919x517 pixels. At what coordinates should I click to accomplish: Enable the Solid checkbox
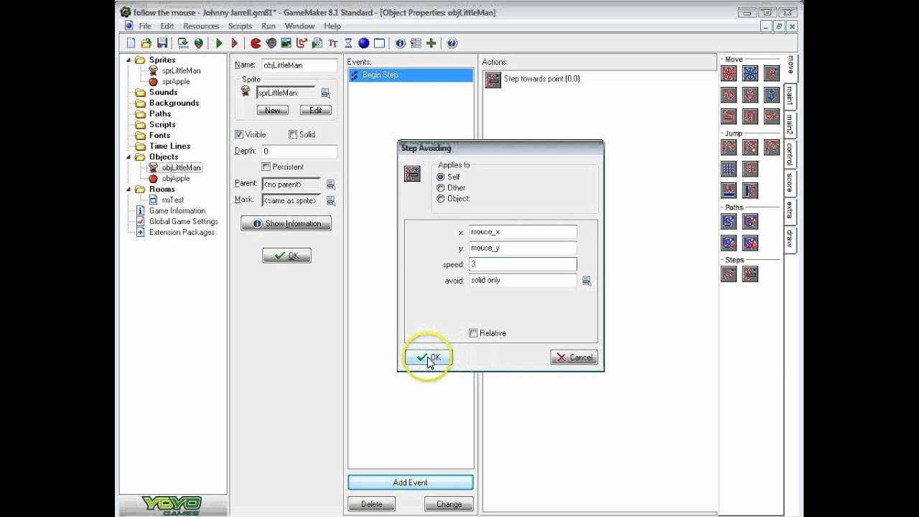(293, 134)
